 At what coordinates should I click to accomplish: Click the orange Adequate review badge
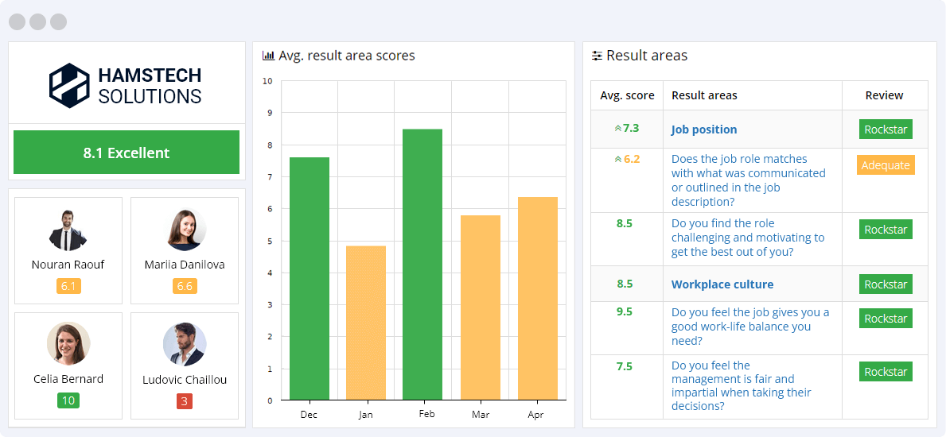coord(886,165)
